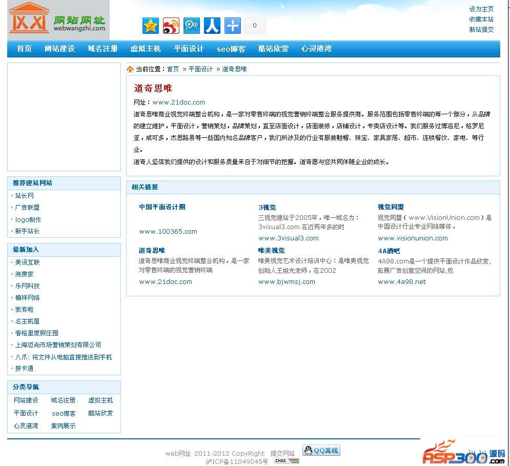This screenshot has height=466, width=510.
Task: Open the www.bjwmsj.com link
Action: (x=287, y=281)
